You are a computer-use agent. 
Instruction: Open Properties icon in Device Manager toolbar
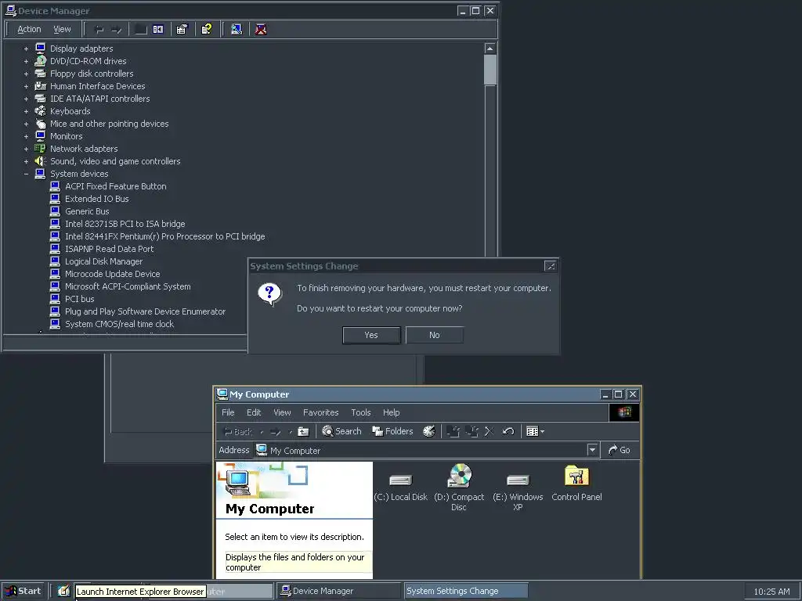point(182,30)
